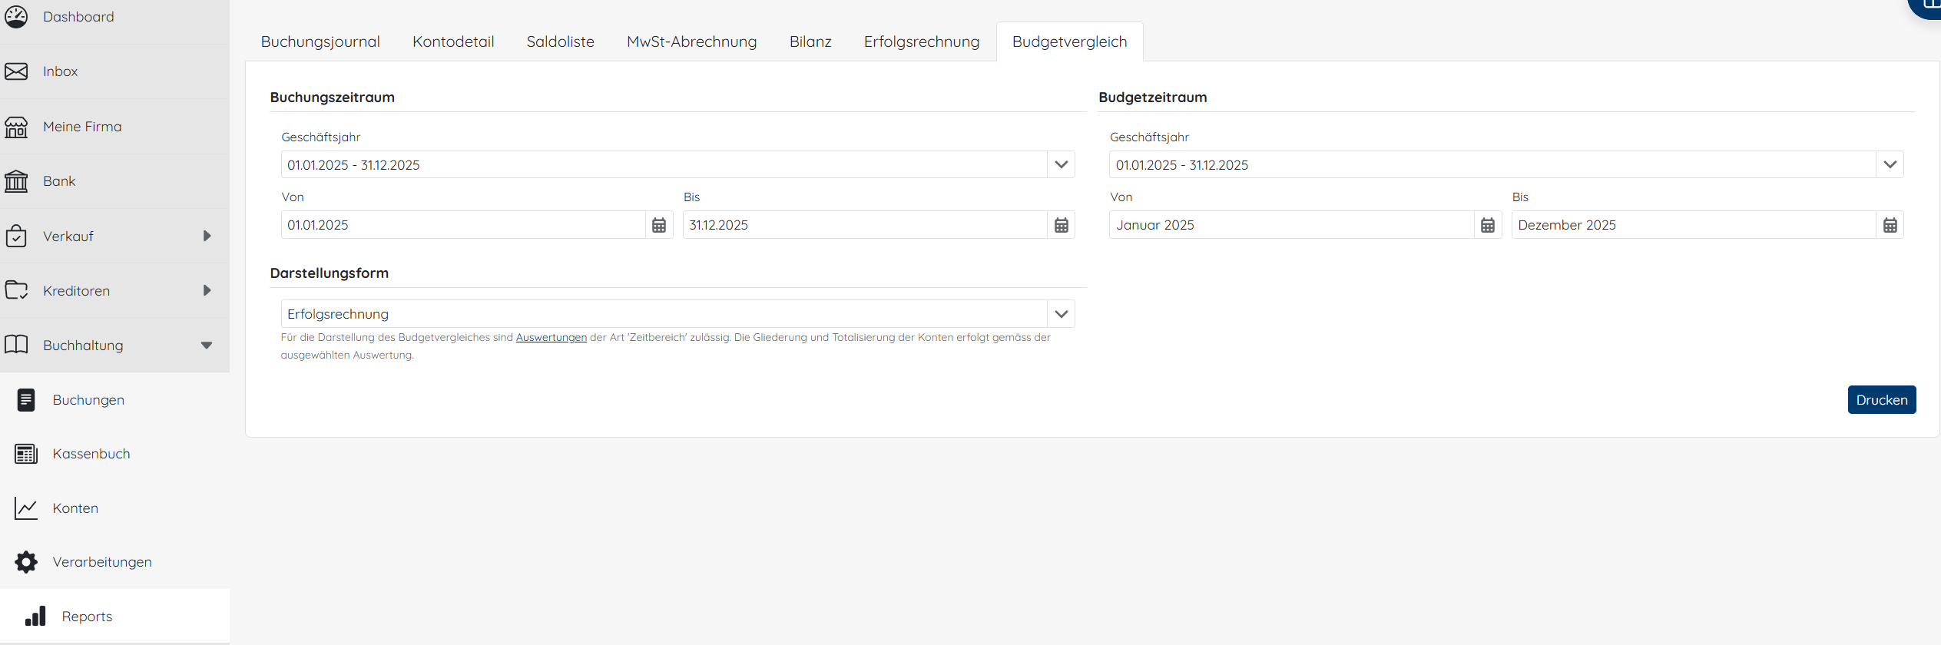Open Kassenbuch calculator icon
The image size is (1941, 645).
click(26, 454)
